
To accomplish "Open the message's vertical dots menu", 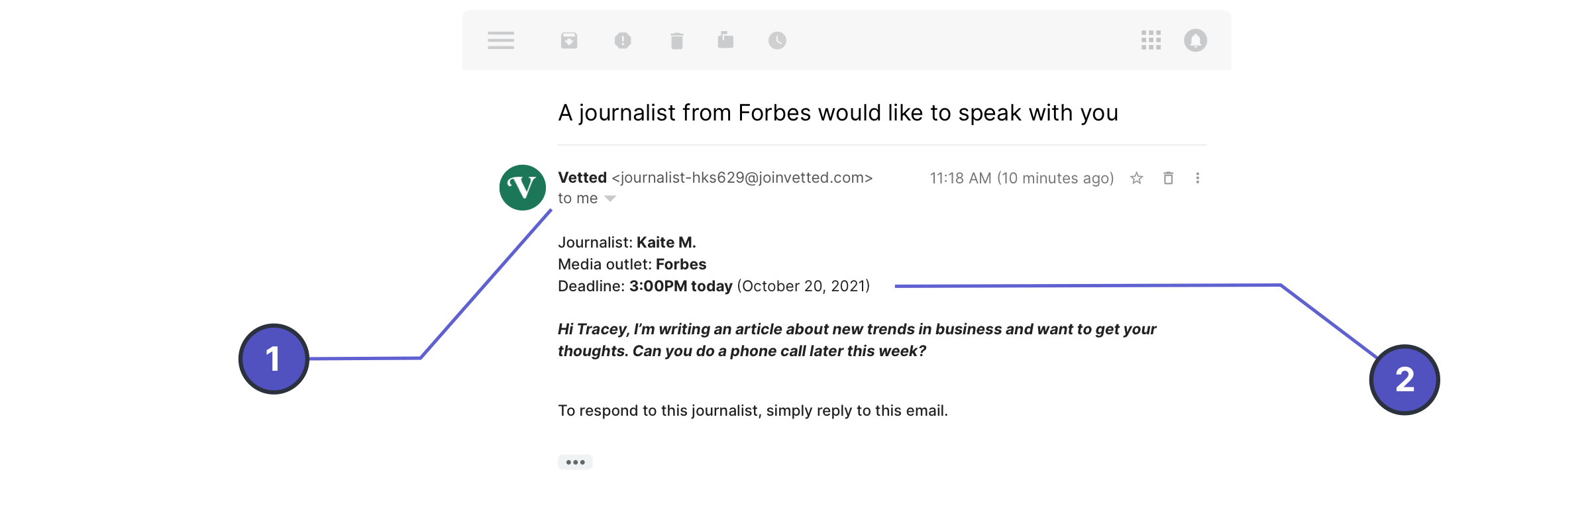I will [x=1197, y=178].
